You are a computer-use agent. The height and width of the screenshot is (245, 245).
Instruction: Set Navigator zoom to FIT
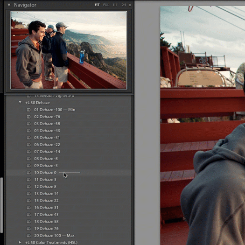click(97, 5)
